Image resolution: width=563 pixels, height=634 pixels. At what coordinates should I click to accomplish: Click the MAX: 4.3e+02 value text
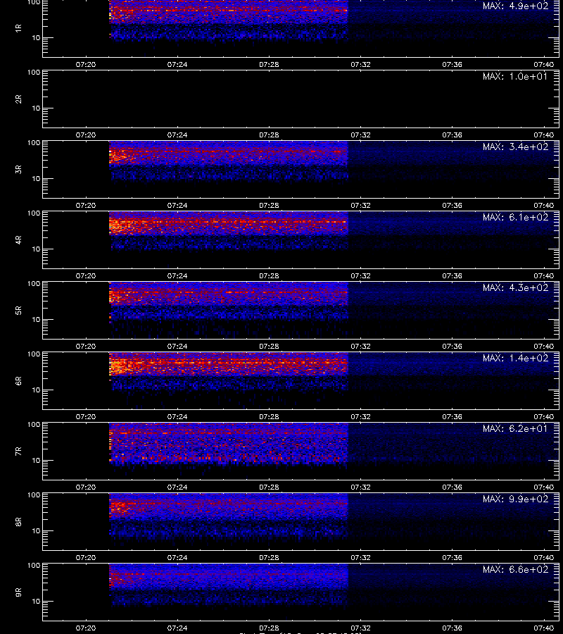coord(515,287)
